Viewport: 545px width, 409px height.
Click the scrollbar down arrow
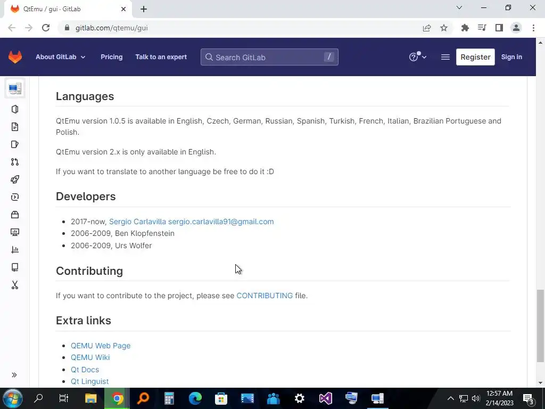pyautogui.click(x=540, y=383)
